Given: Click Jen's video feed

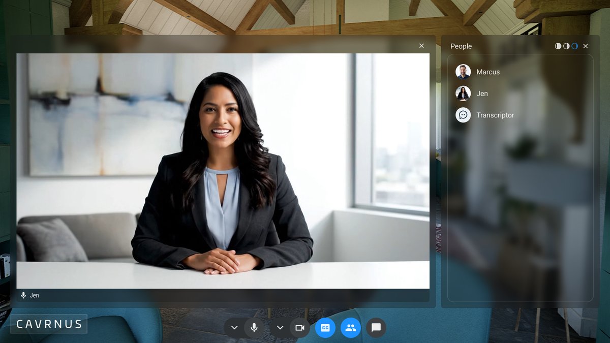Looking at the screenshot, I should point(223,171).
